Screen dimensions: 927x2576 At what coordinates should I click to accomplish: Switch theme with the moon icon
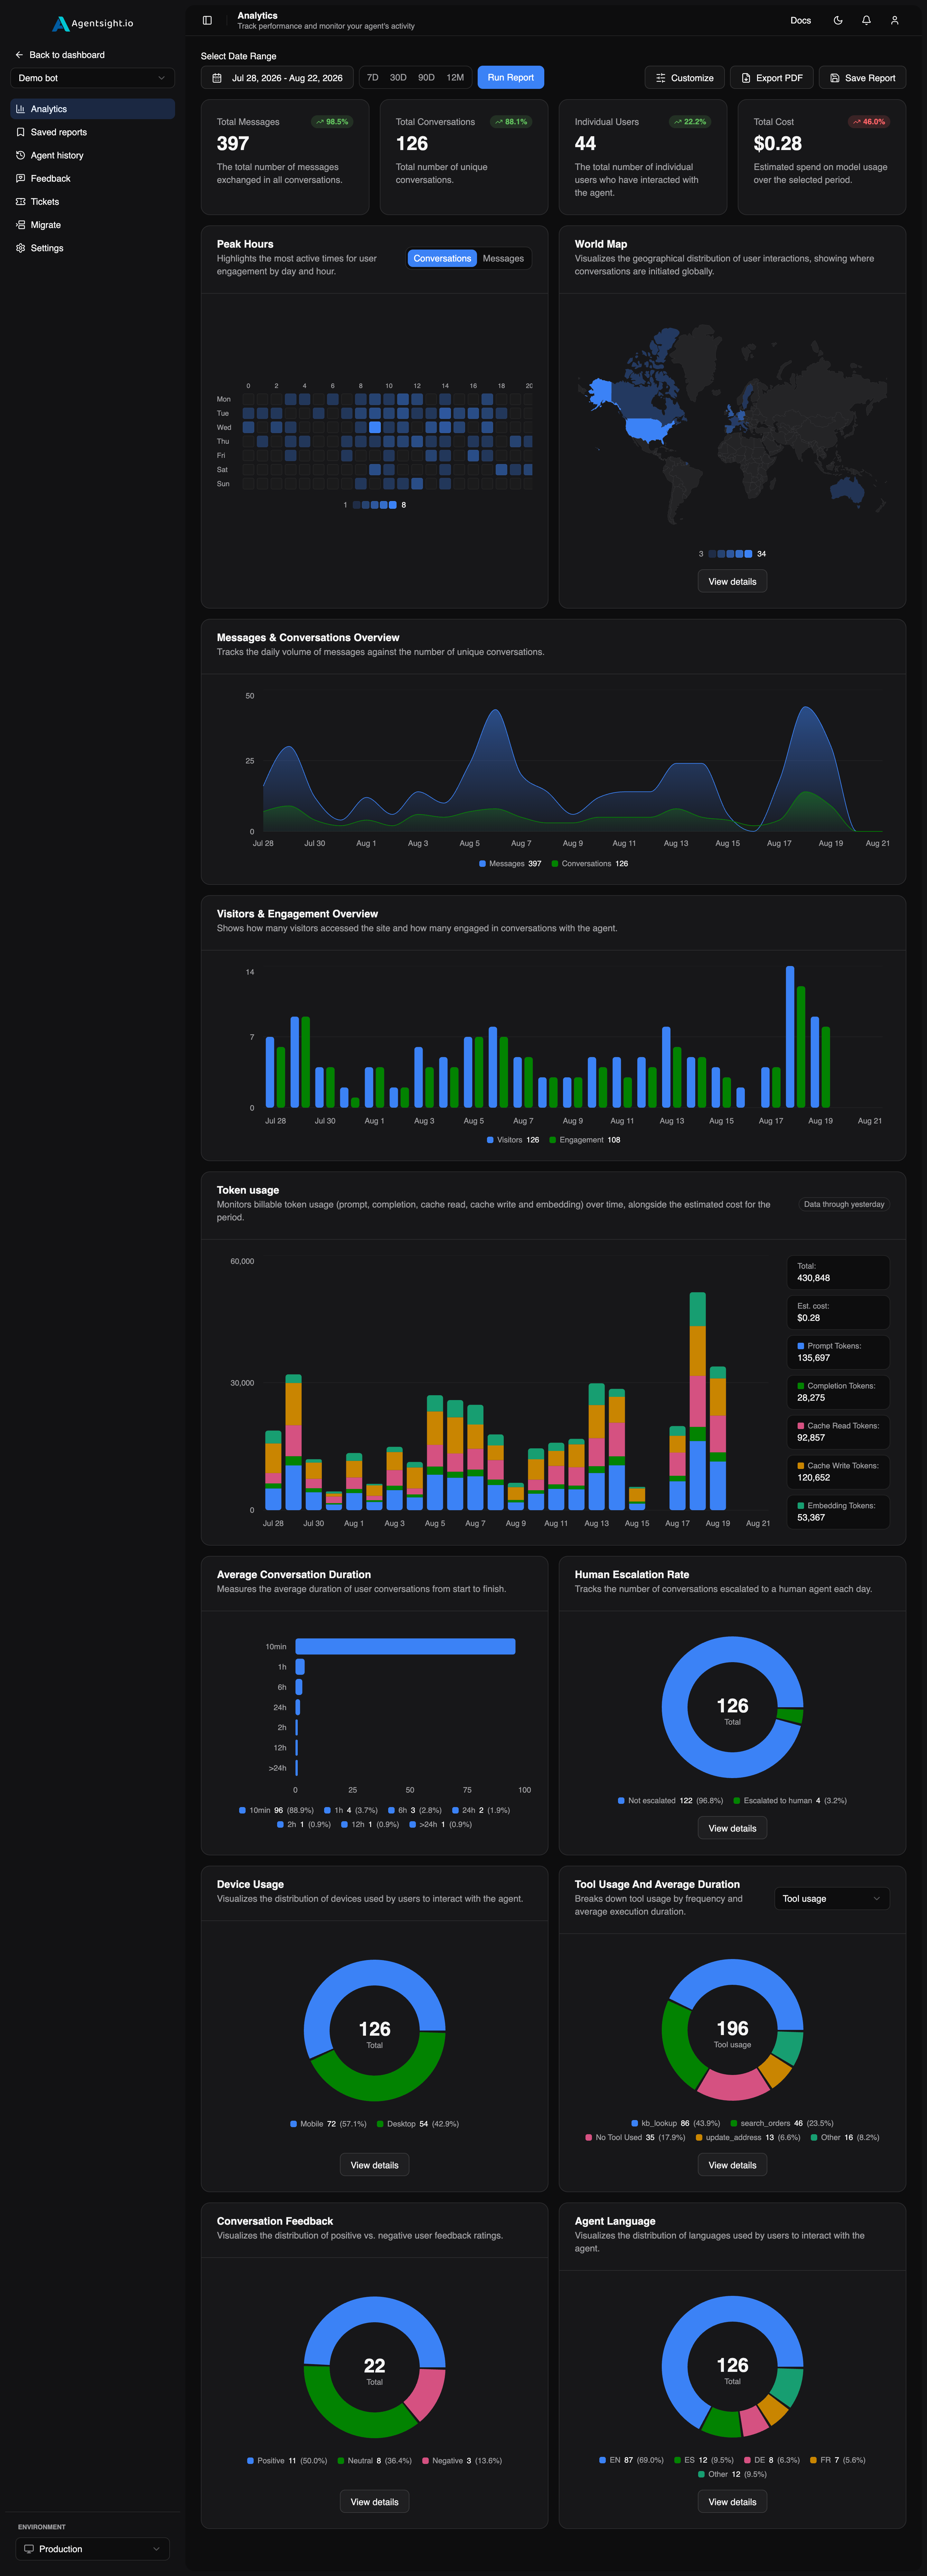coord(838,20)
